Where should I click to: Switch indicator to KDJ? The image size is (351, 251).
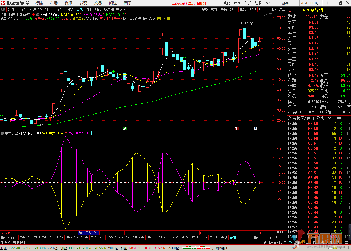click(158, 237)
